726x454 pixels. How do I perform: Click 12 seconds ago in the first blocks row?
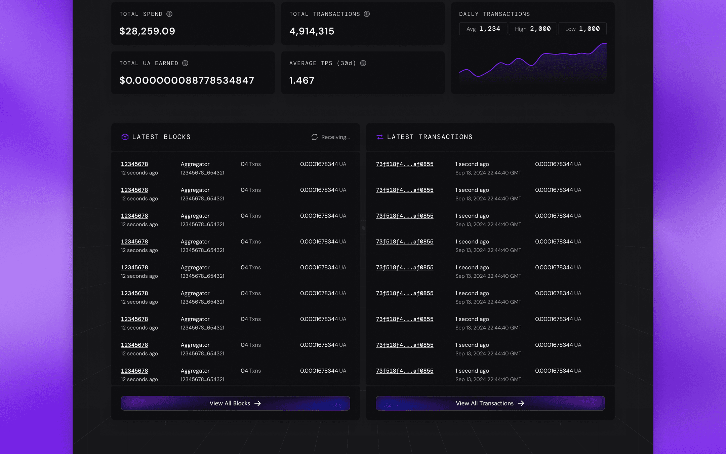(x=139, y=173)
